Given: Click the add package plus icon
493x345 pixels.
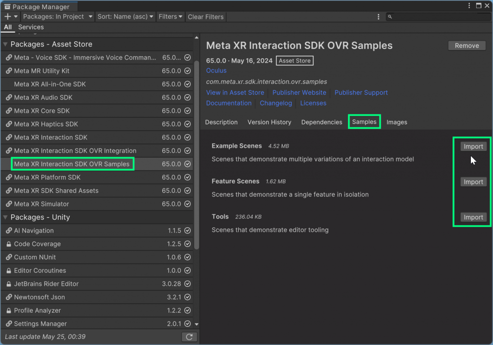Looking at the screenshot, I should pyautogui.click(x=8, y=17).
